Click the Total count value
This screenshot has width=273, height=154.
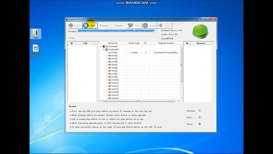click(x=200, y=124)
